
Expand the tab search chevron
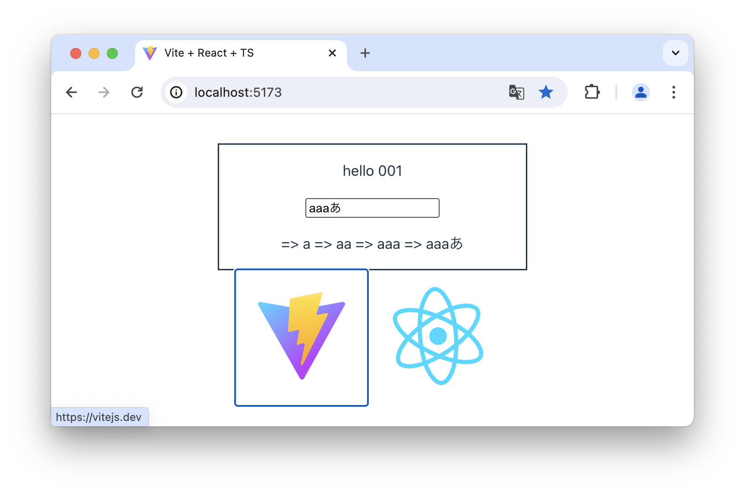676,53
